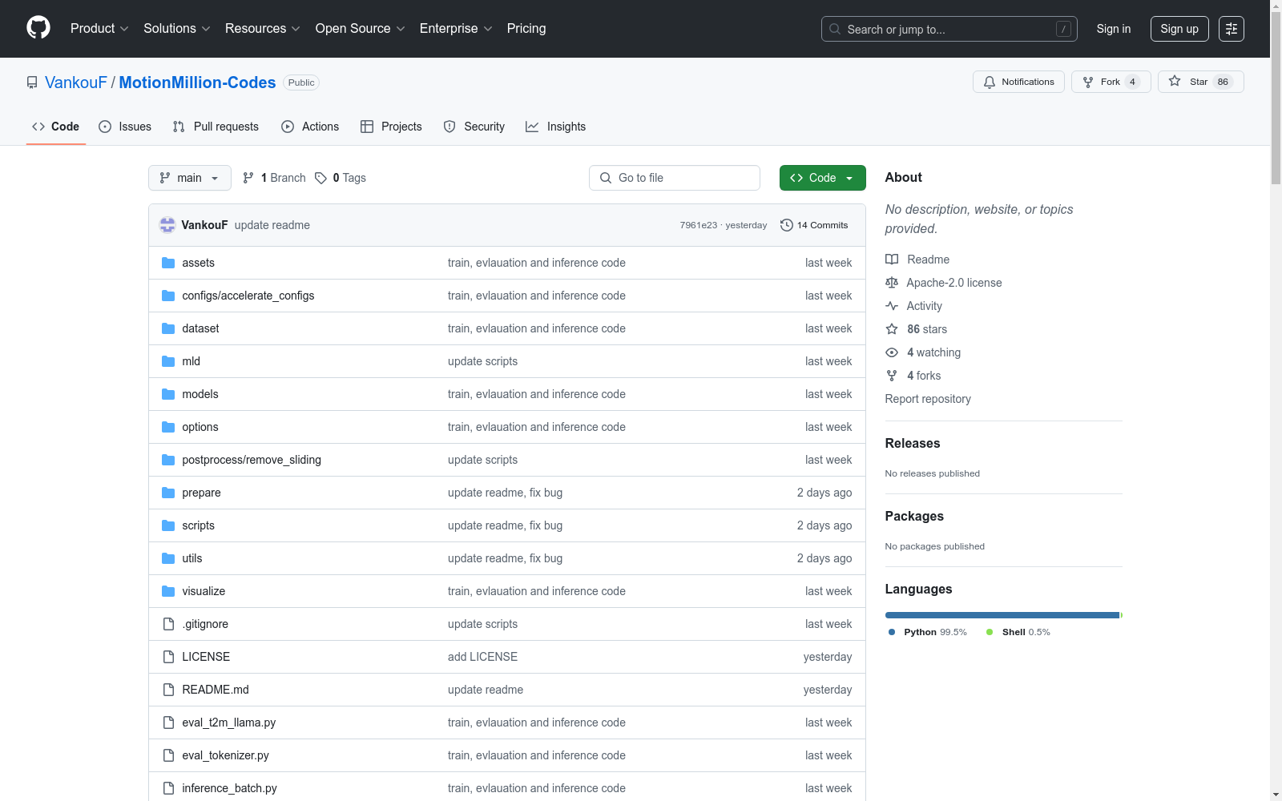This screenshot has height=801, width=1282.
Task: Click the visualize folder icon
Action: pyautogui.click(x=168, y=591)
